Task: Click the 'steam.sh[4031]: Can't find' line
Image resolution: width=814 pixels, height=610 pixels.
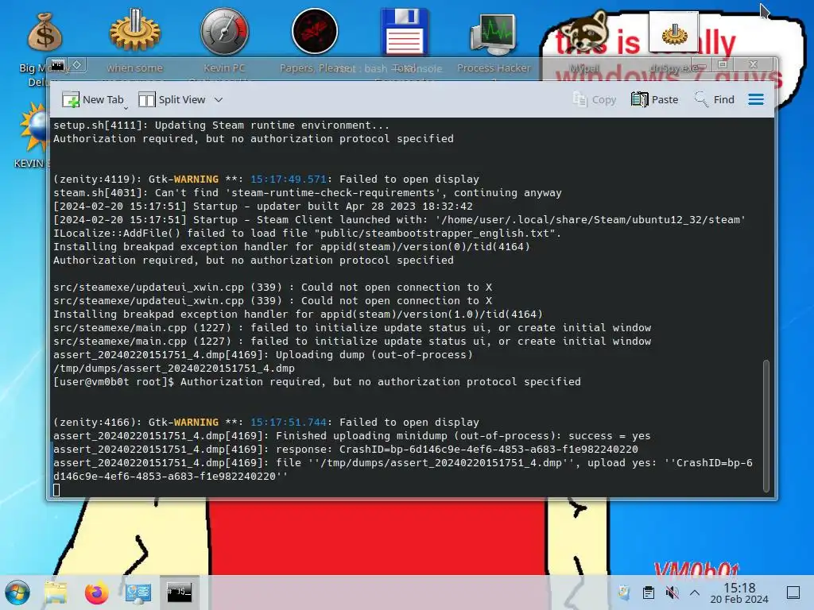Action: click(308, 192)
